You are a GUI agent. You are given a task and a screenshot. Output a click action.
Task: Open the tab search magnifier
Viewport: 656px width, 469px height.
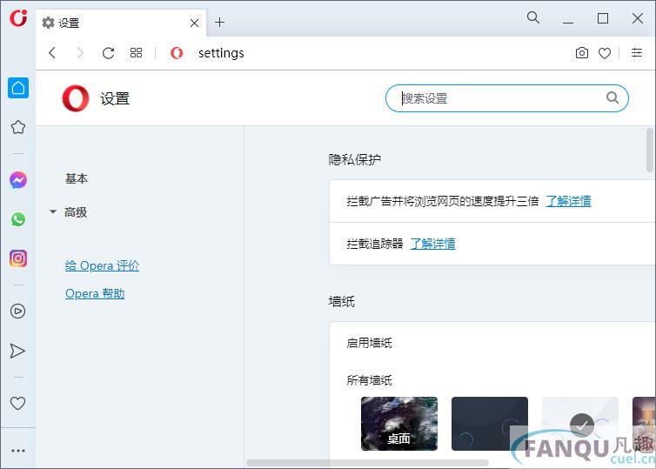(x=533, y=17)
